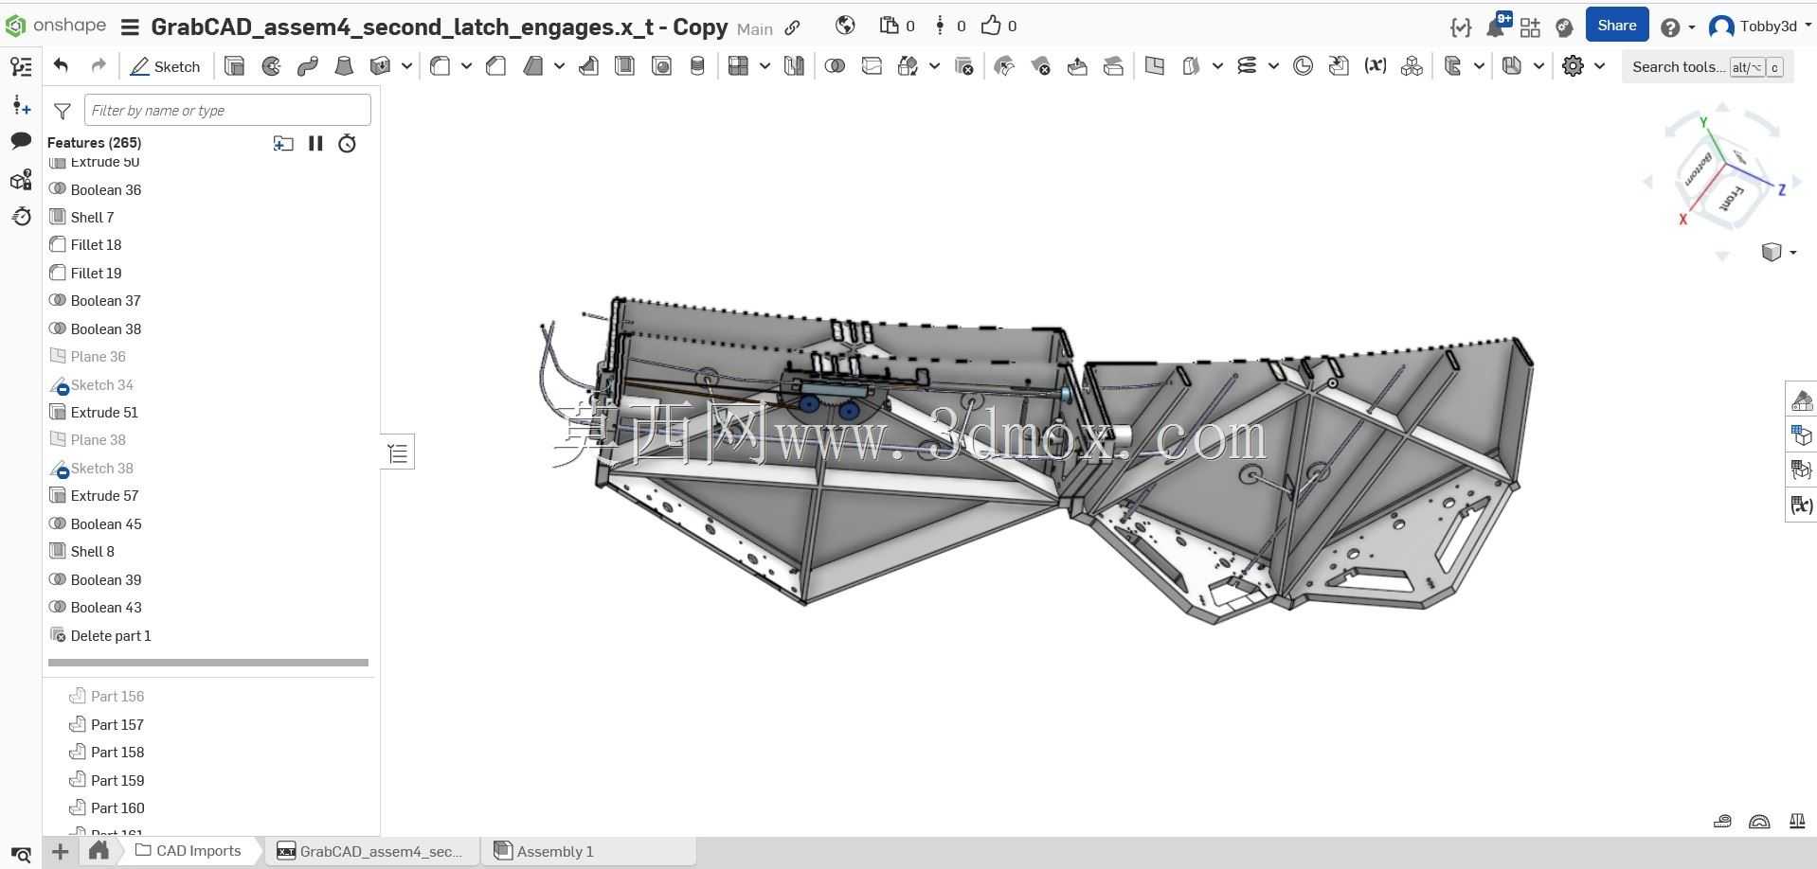Click the Boolean tool in toolbar
This screenshot has height=869, width=1817.
click(835, 66)
